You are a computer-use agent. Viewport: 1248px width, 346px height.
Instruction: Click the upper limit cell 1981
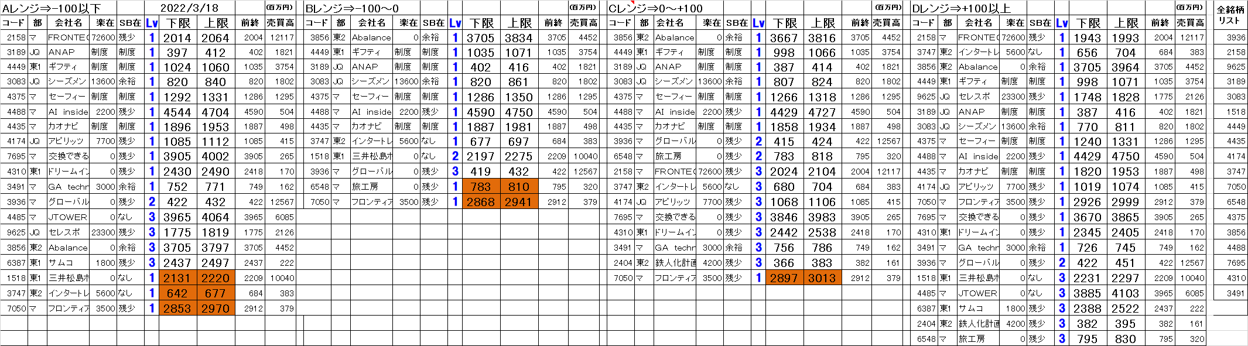pos(519,126)
